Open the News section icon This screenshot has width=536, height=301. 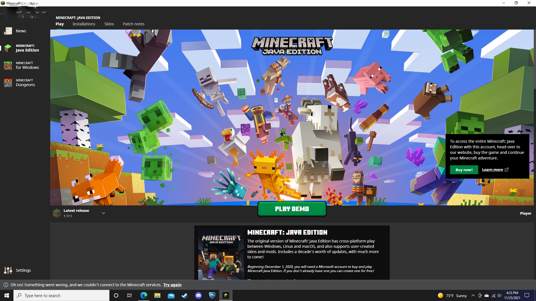8,31
